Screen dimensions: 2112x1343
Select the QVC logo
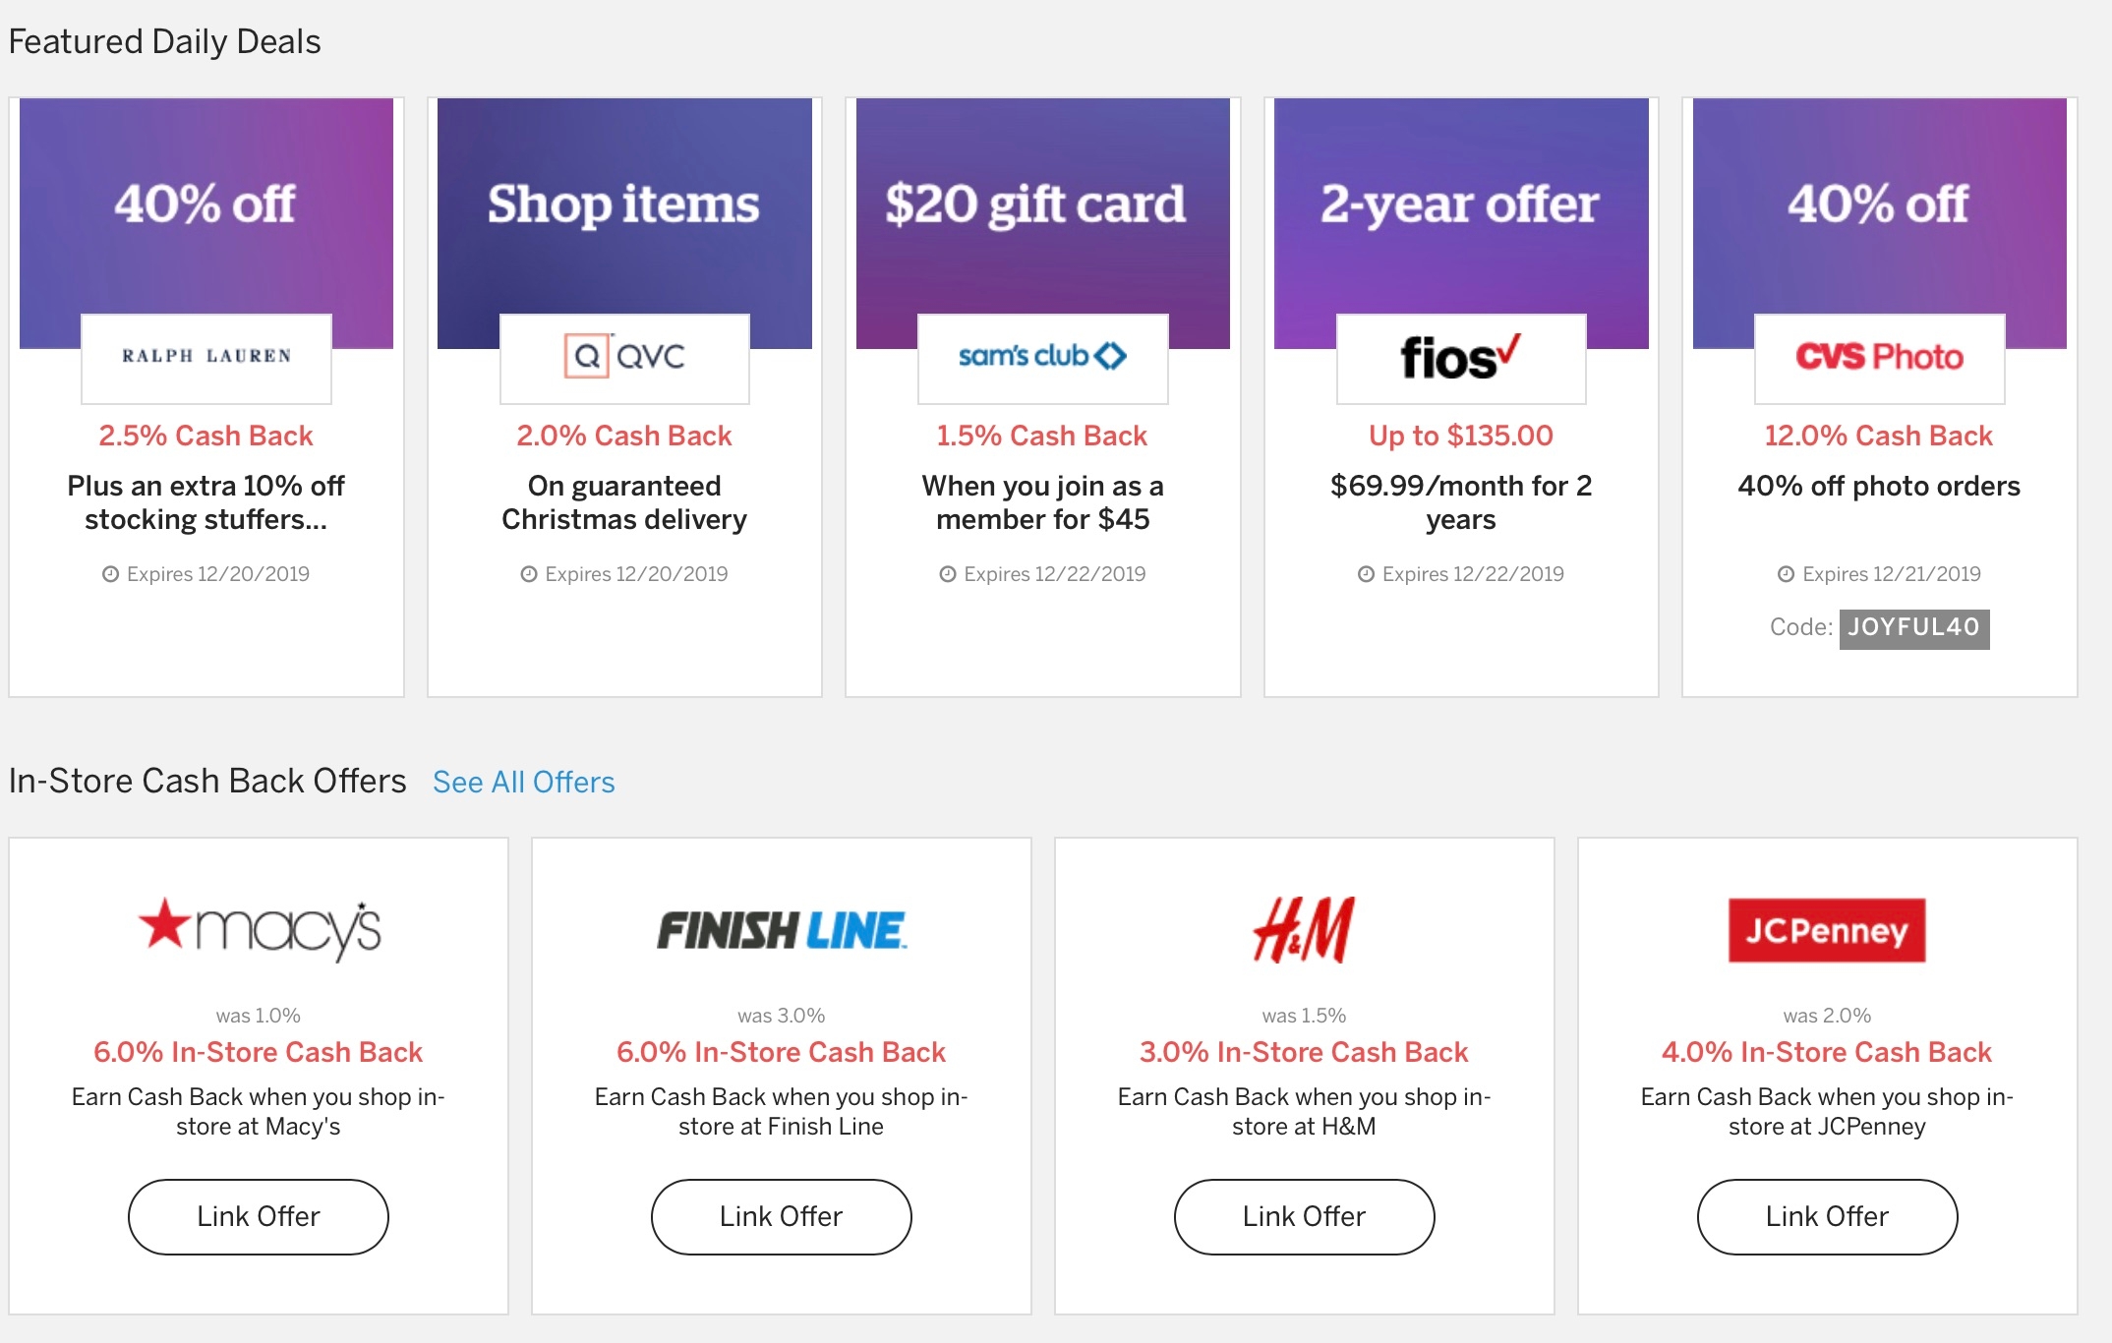pos(623,358)
